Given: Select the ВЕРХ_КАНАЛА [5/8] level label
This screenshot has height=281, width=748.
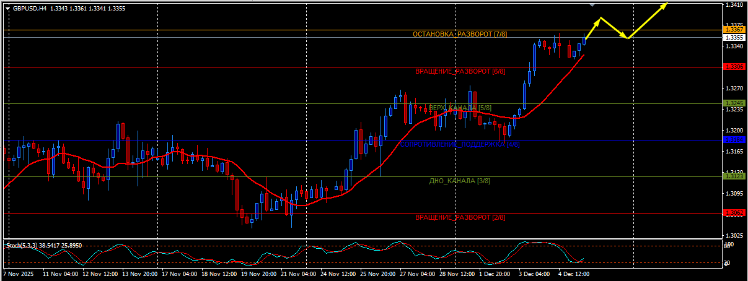Looking at the screenshot, I should tap(460, 108).
